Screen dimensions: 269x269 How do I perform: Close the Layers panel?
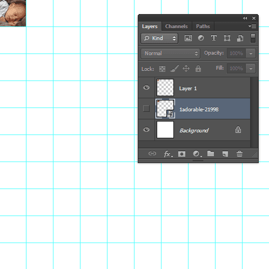[254, 18]
